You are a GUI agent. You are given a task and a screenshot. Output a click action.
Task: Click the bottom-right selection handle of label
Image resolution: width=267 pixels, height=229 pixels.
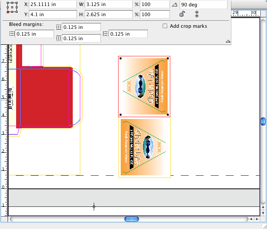[x=168, y=115]
